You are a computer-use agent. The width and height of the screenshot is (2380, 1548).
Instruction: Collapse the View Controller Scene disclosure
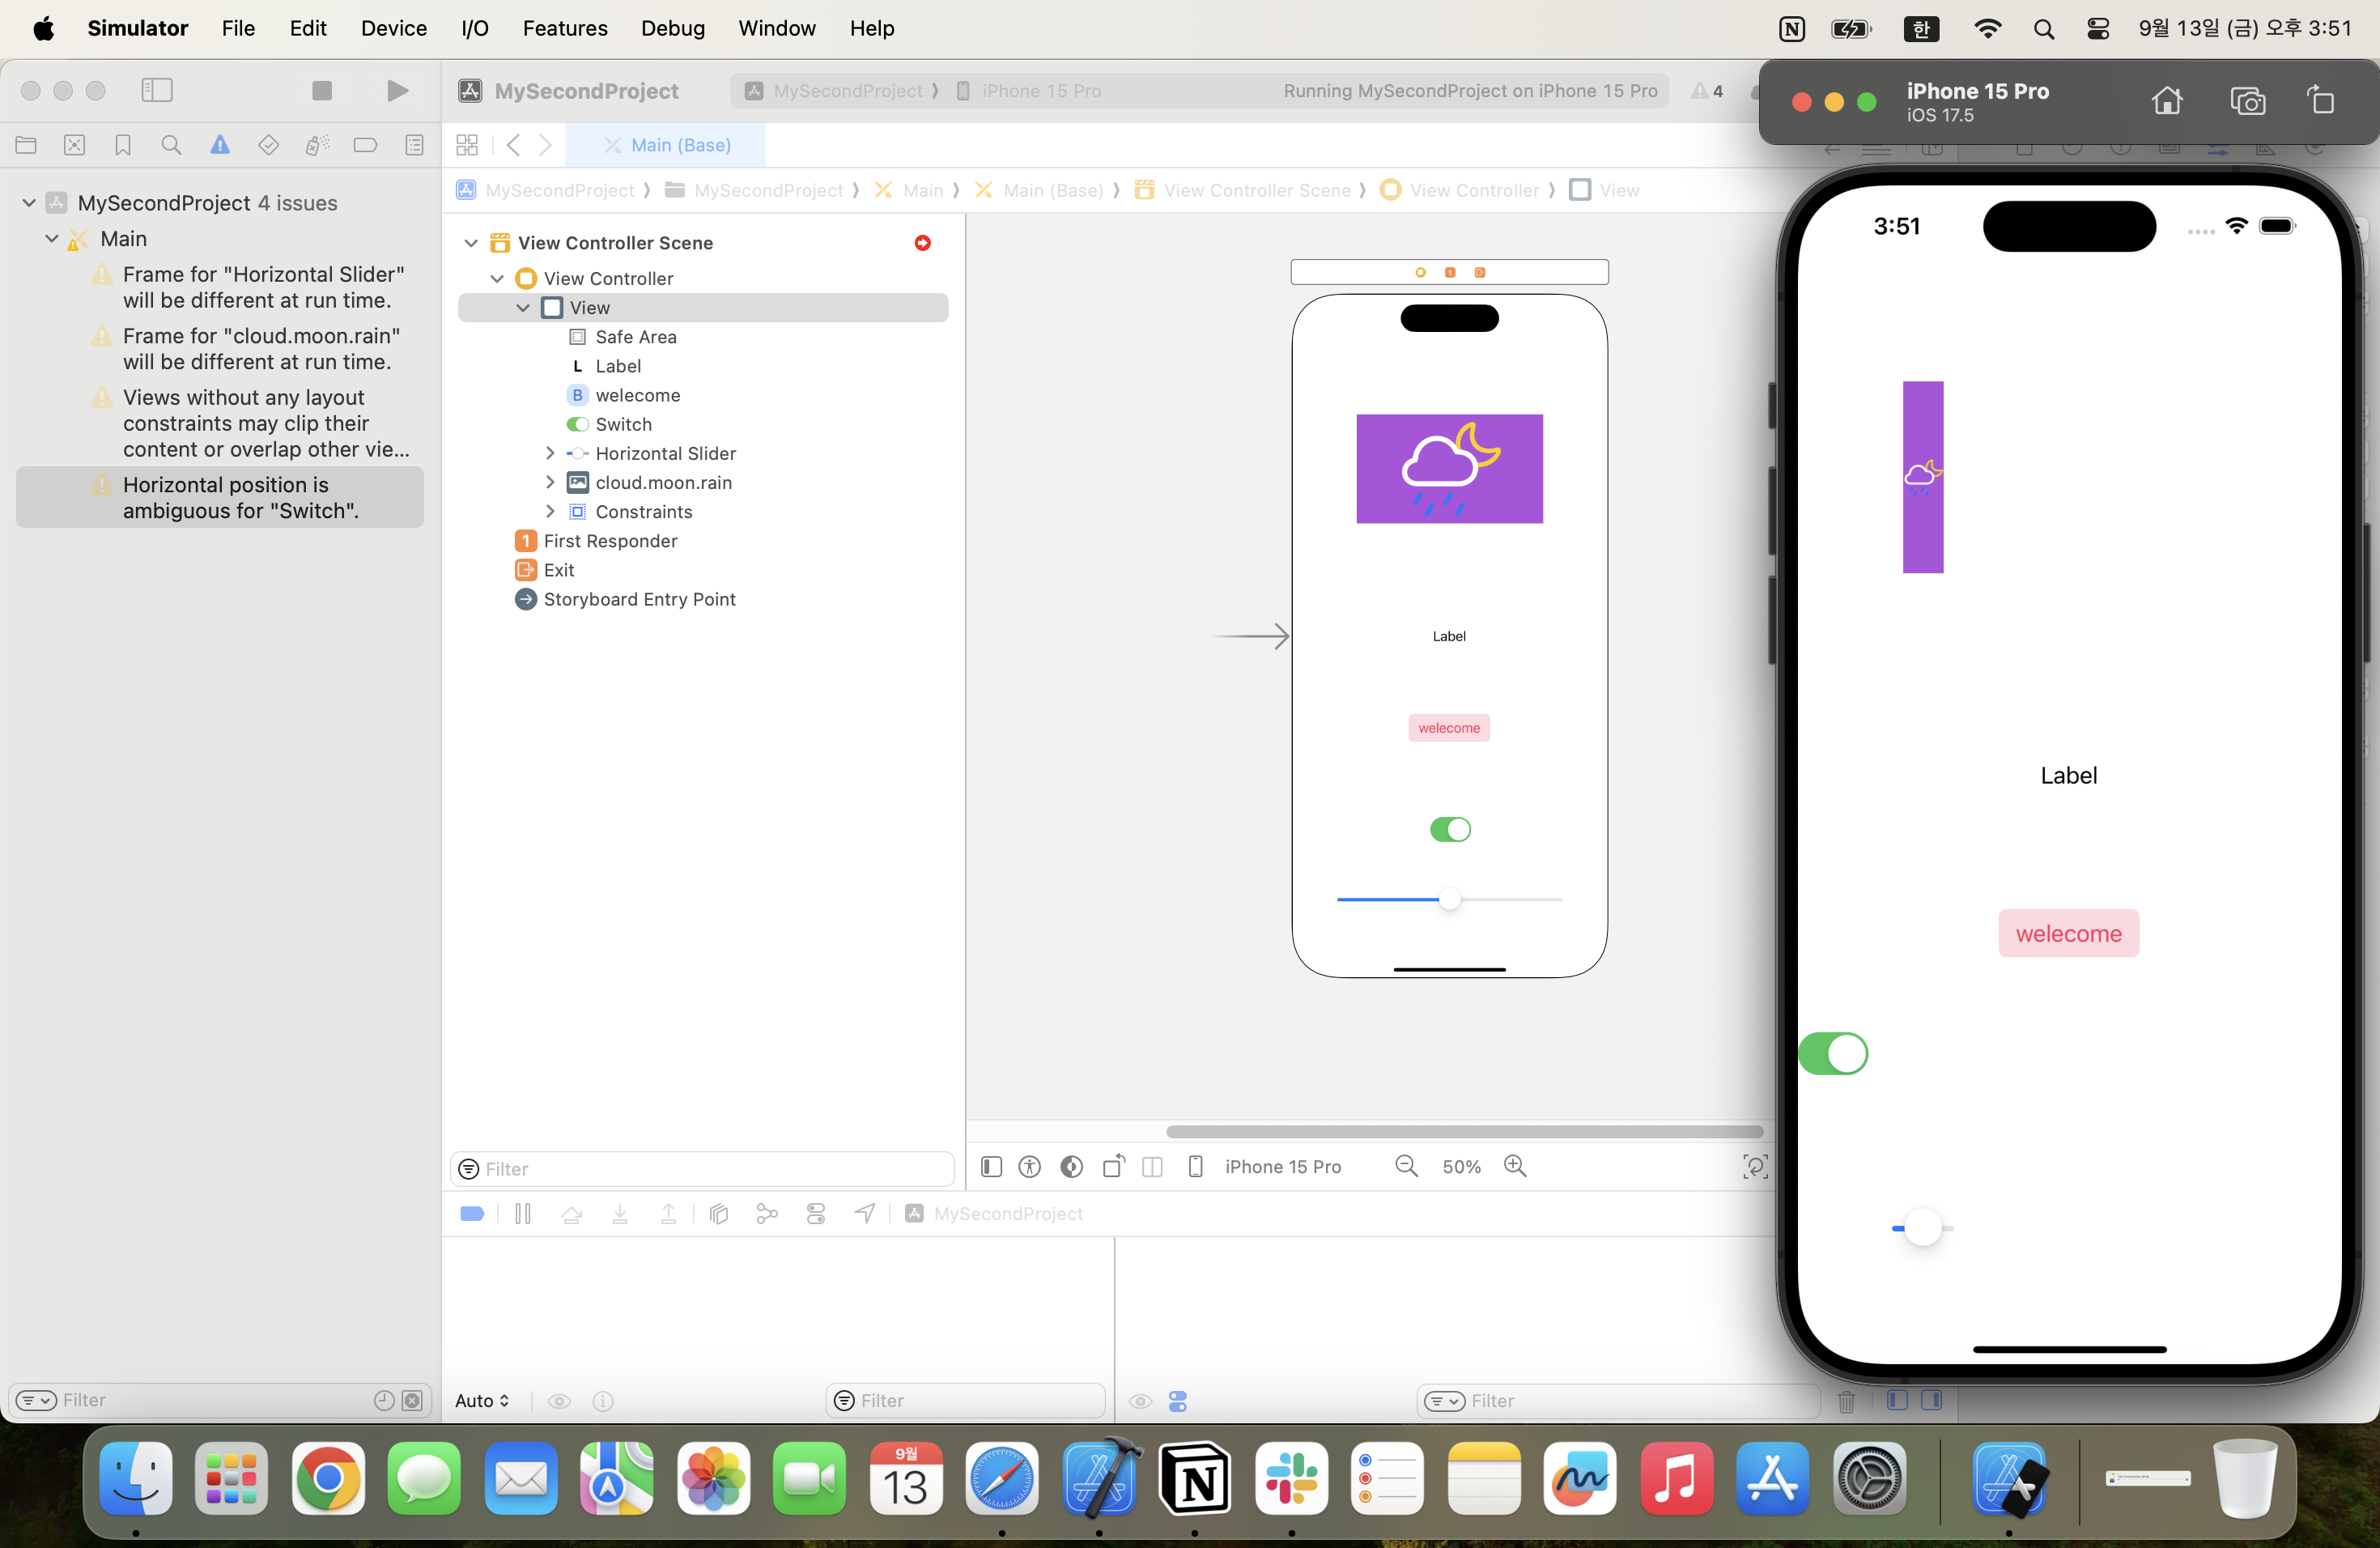point(471,243)
